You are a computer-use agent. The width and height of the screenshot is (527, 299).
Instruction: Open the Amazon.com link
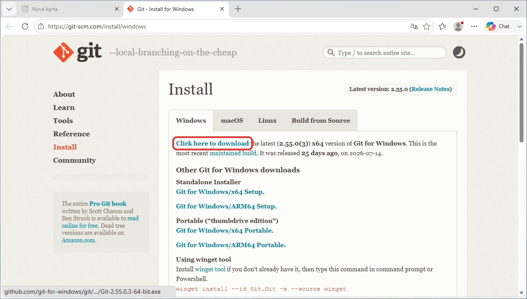tap(79, 240)
